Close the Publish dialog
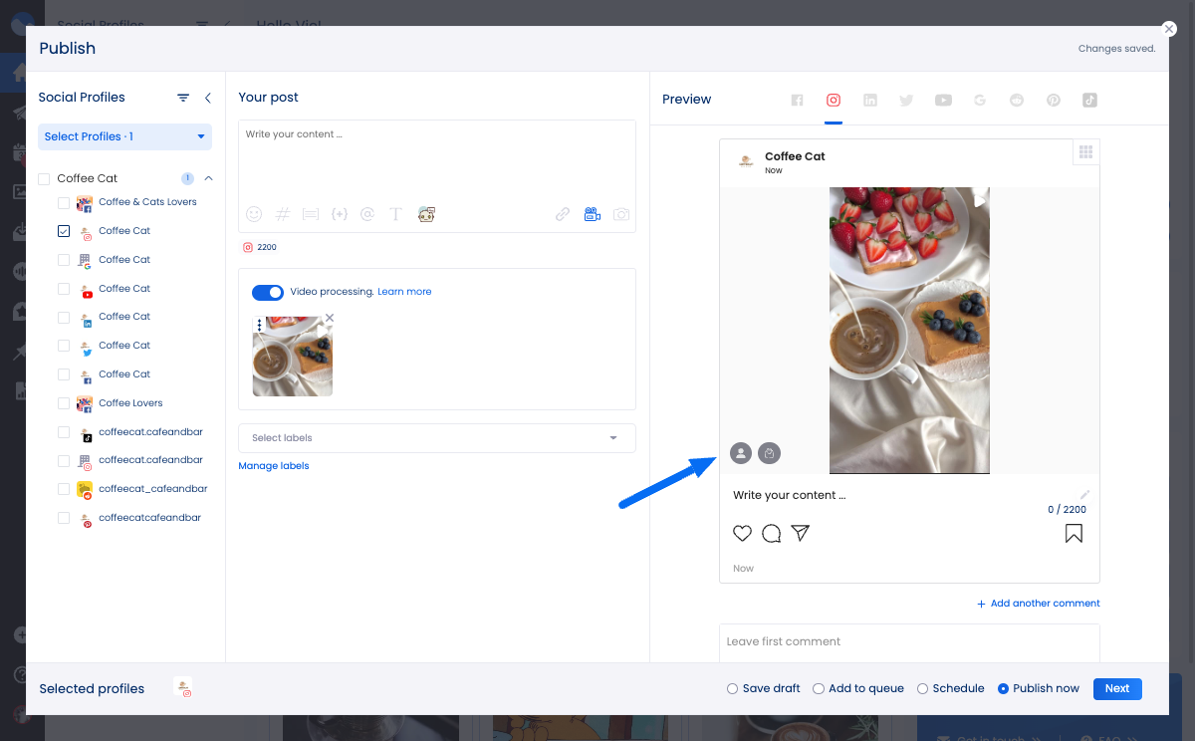Image resolution: width=1195 pixels, height=741 pixels. pos(1169,30)
